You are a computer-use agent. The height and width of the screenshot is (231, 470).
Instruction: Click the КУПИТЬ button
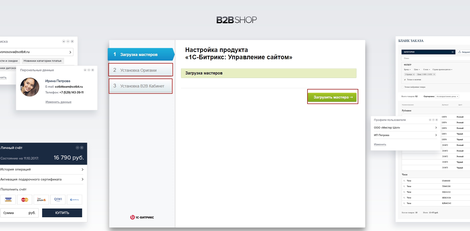point(62,213)
